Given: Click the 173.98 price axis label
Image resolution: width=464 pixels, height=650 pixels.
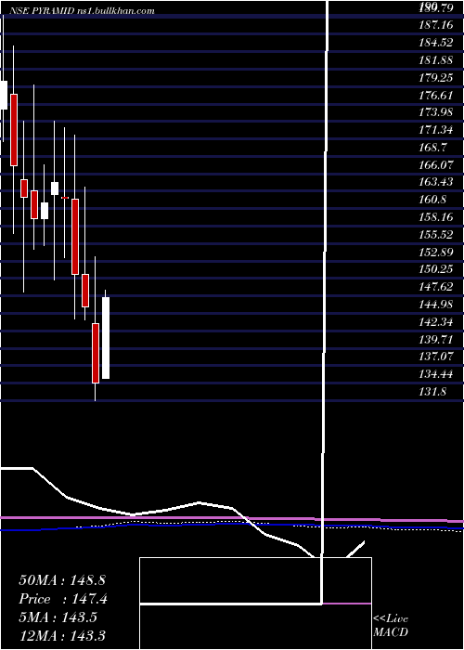Looking at the screenshot, I should pyautogui.click(x=436, y=112).
